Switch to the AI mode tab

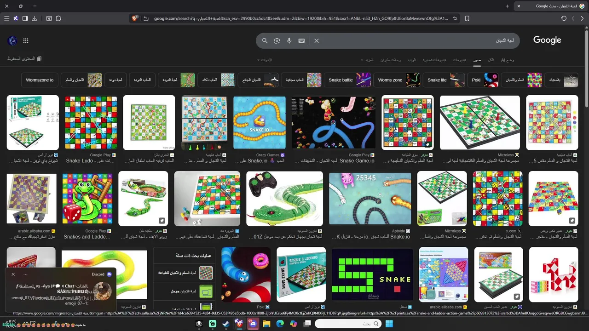pyautogui.click(x=508, y=60)
